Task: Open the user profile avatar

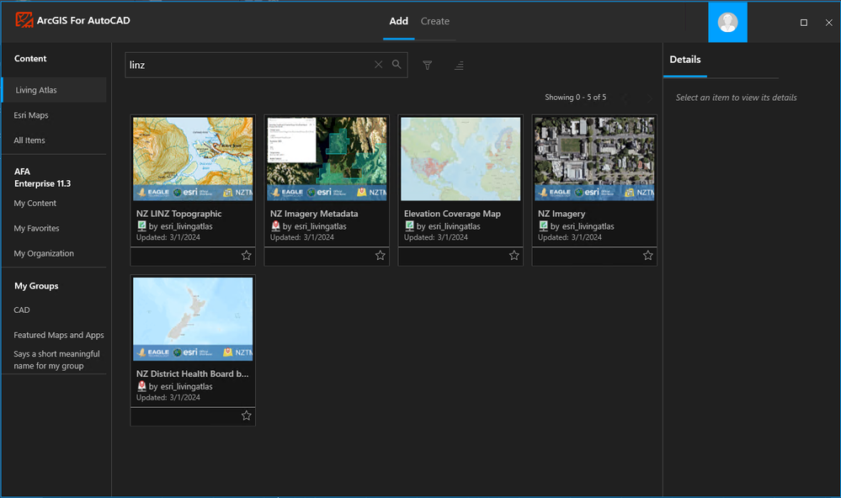Action: 727,23
